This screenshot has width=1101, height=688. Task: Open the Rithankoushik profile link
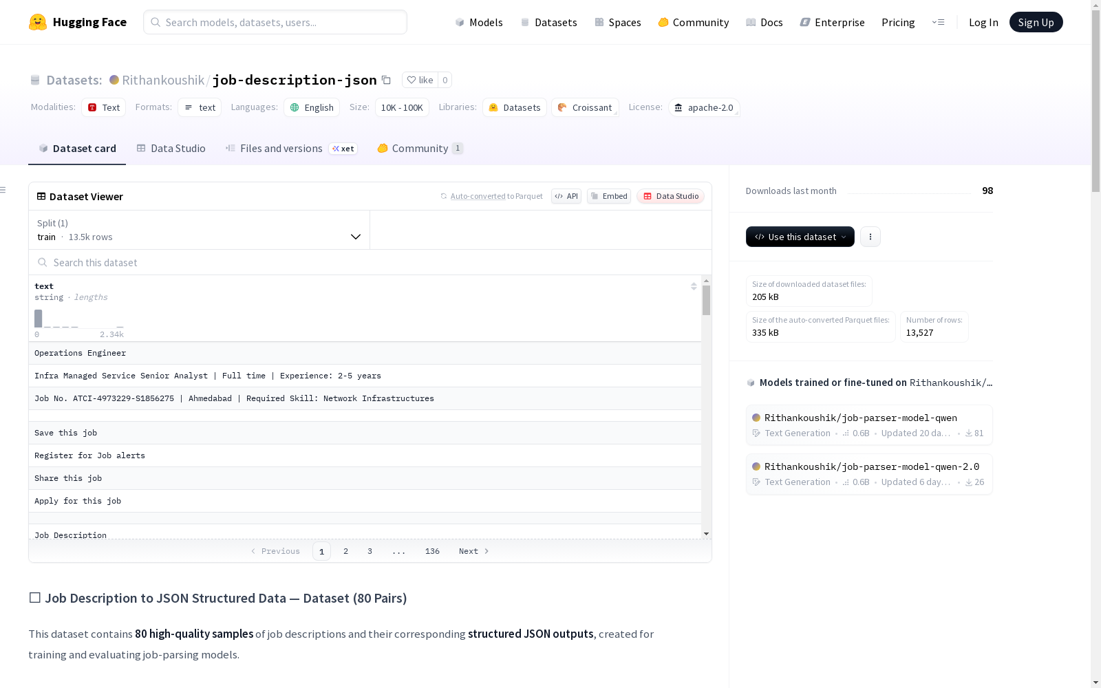(163, 80)
